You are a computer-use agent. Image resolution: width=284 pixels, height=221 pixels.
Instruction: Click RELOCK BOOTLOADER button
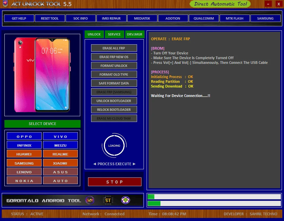114,109
